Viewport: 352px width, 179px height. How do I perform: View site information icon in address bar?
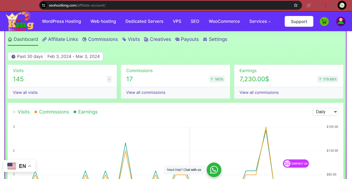(x=44, y=5)
